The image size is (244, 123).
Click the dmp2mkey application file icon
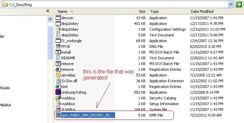click(58, 23)
